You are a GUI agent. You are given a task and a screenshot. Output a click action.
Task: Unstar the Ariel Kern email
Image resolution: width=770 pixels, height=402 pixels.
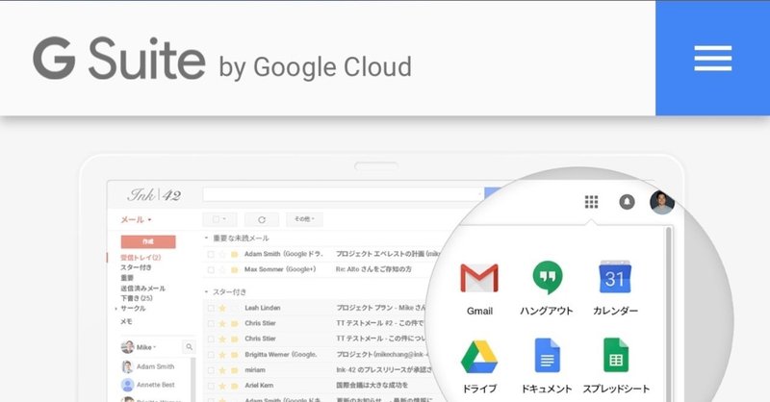click(222, 386)
